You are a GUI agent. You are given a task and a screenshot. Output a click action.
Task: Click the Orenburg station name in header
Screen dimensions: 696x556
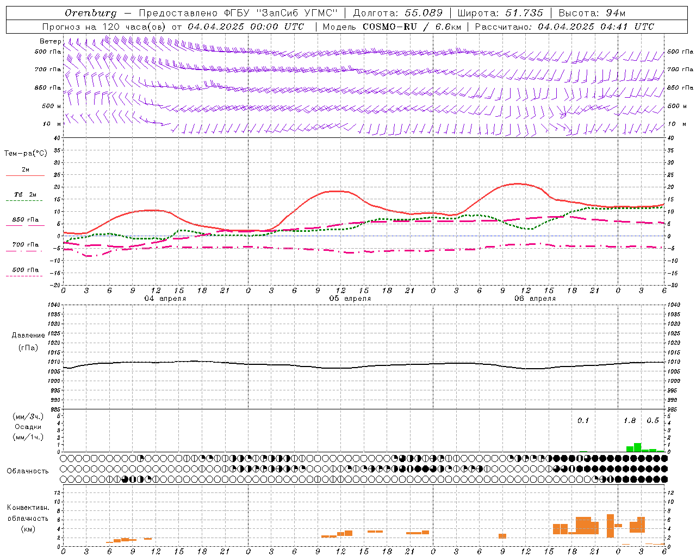click(90, 13)
